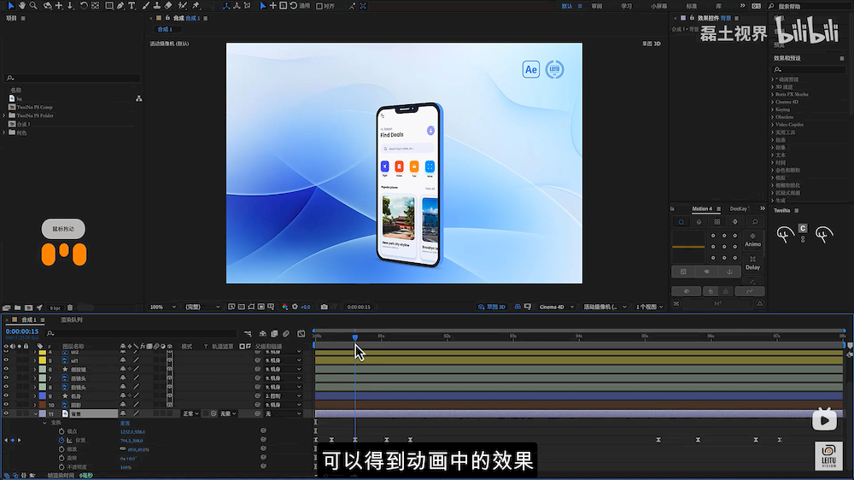Take a snapshot with camera icon
854x480 pixels.
tap(324, 307)
